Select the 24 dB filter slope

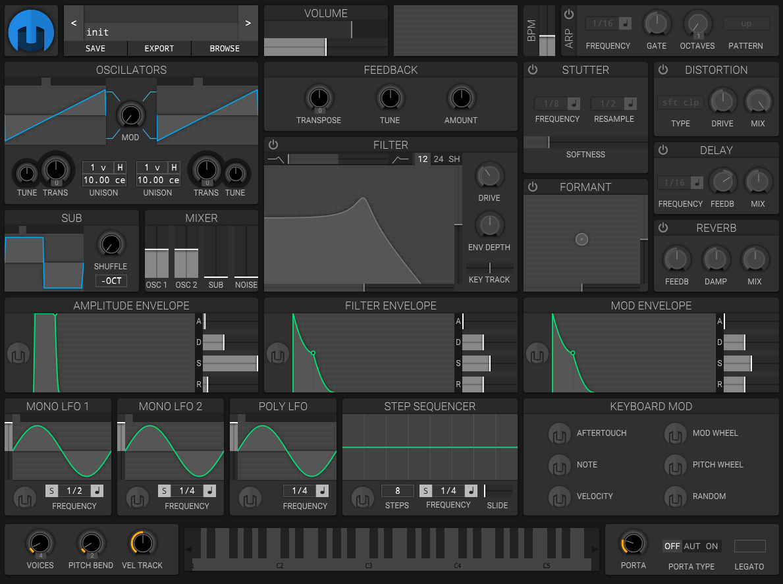pyautogui.click(x=438, y=159)
